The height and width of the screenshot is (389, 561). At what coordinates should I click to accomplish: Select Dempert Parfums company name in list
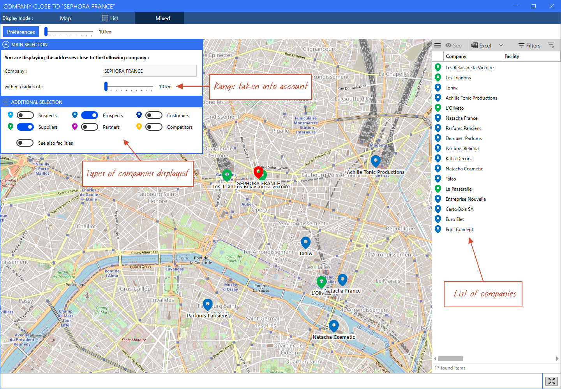(464, 138)
